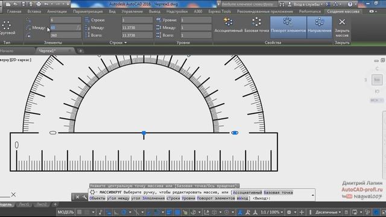Click the Undo arrow icon in quick access toolbar

point(46,4)
